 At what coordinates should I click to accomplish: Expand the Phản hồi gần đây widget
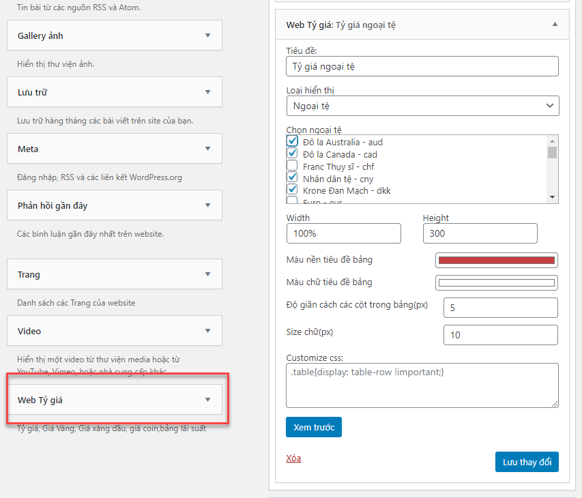click(208, 205)
